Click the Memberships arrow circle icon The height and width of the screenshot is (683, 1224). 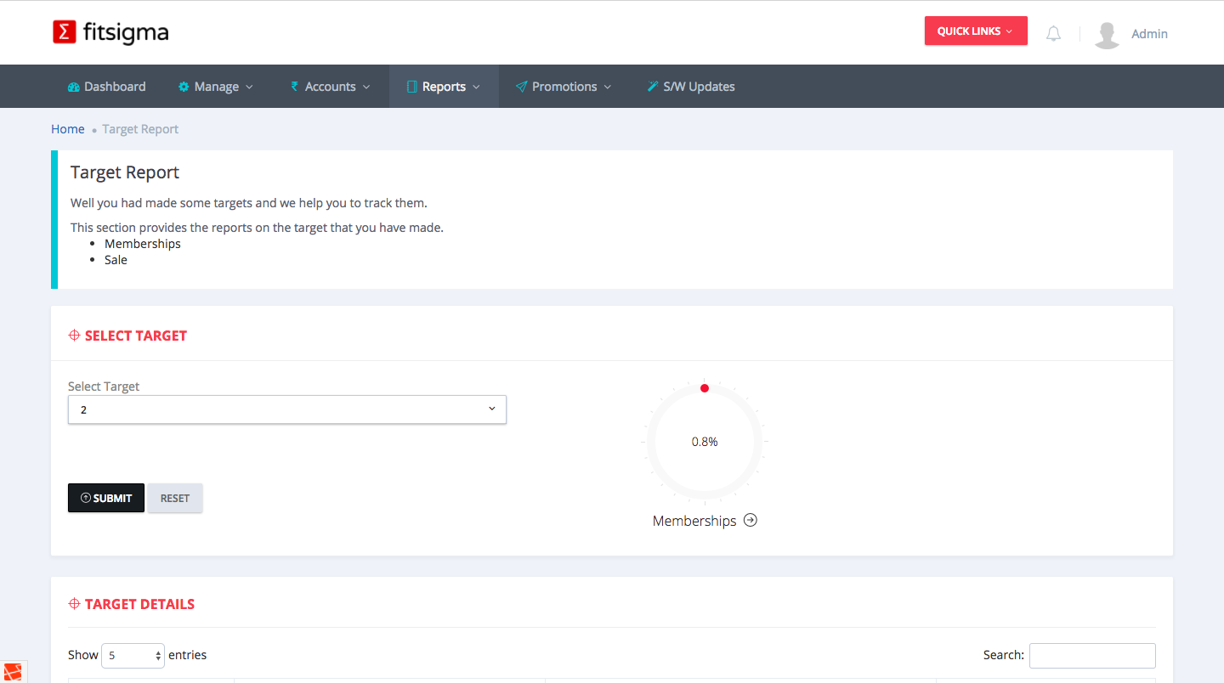(751, 521)
